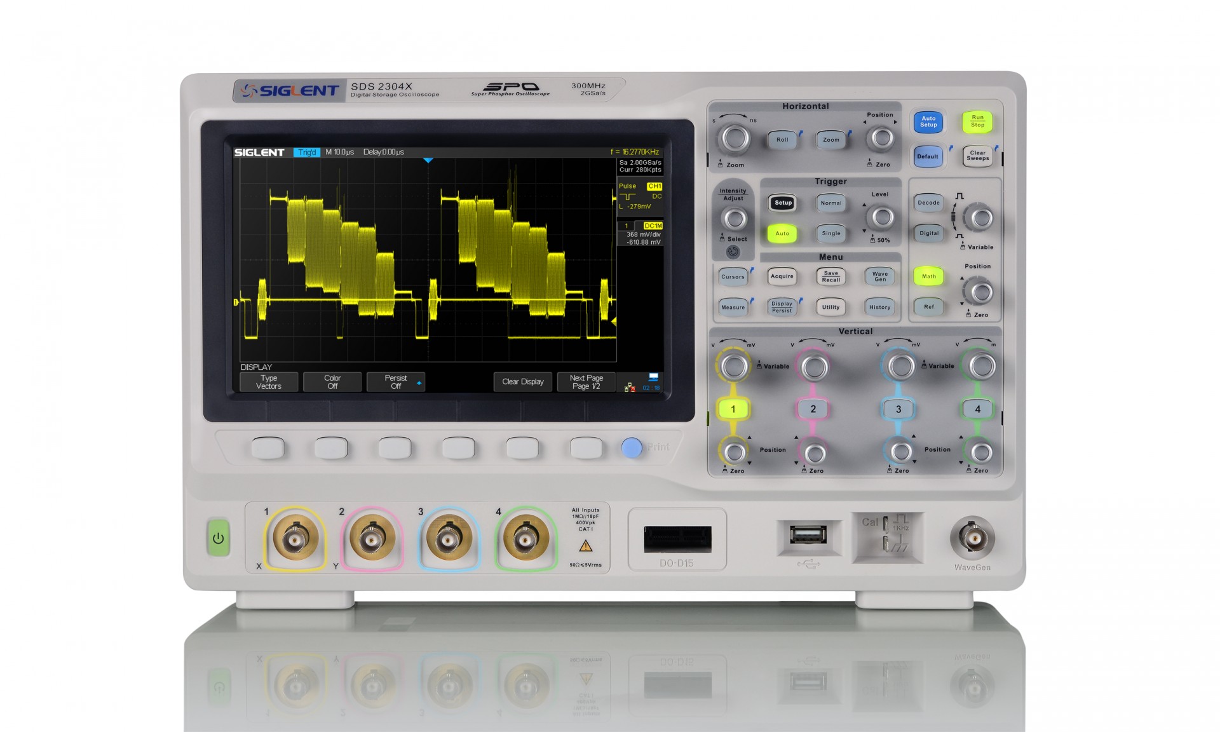The image size is (1220, 732).
Task: Click the Intensity Adjust knob
Action: click(x=735, y=219)
